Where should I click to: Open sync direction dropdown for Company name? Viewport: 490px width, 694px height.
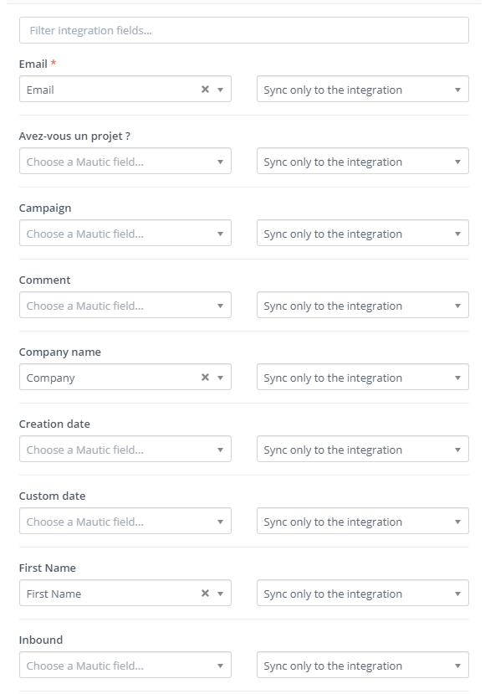(363, 378)
